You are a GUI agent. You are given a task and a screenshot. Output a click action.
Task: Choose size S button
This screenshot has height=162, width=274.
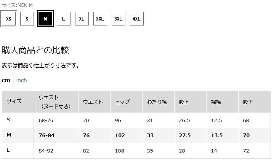pos(27,19)
